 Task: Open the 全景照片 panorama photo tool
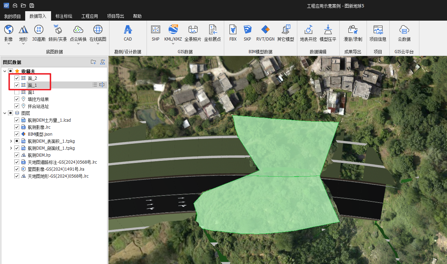(x=193, y=30)
